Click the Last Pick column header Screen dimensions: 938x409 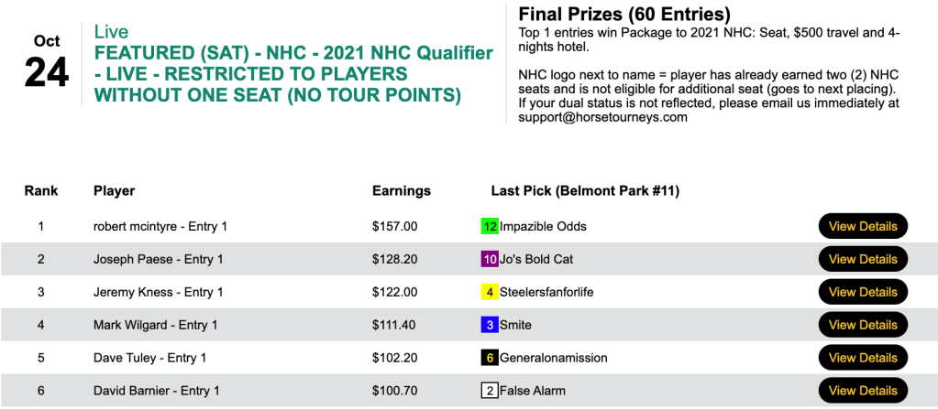585,191
